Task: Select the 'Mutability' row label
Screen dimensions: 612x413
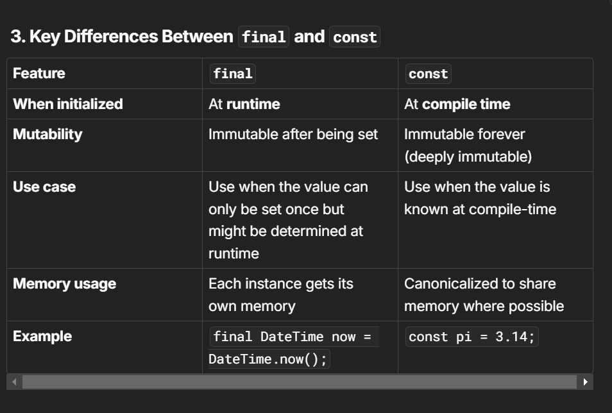Action: [47, 134]
